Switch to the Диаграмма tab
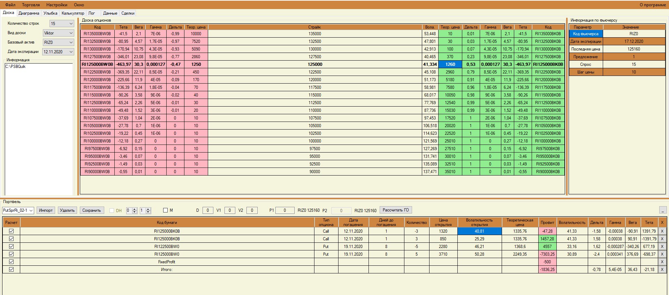 pyautogui.click(x=29, y=13)
